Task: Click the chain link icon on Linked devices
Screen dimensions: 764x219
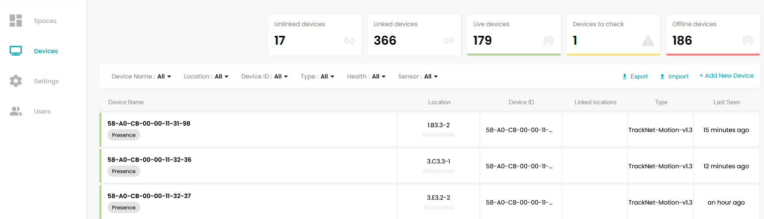Action: pyautogui.click(x=449, y=41)
